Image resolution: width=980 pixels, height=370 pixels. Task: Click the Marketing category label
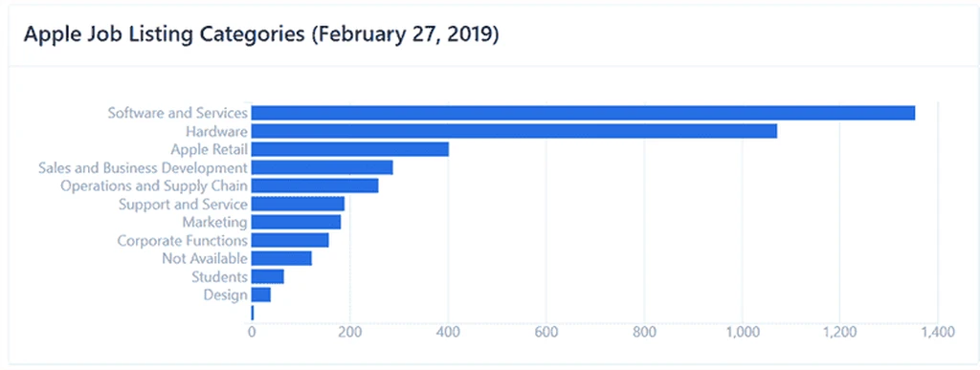point(215,222)
